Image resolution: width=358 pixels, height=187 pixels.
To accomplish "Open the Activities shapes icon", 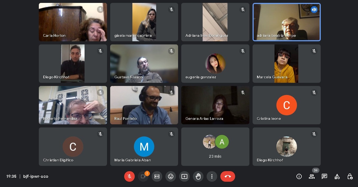I will click(337, 176).
